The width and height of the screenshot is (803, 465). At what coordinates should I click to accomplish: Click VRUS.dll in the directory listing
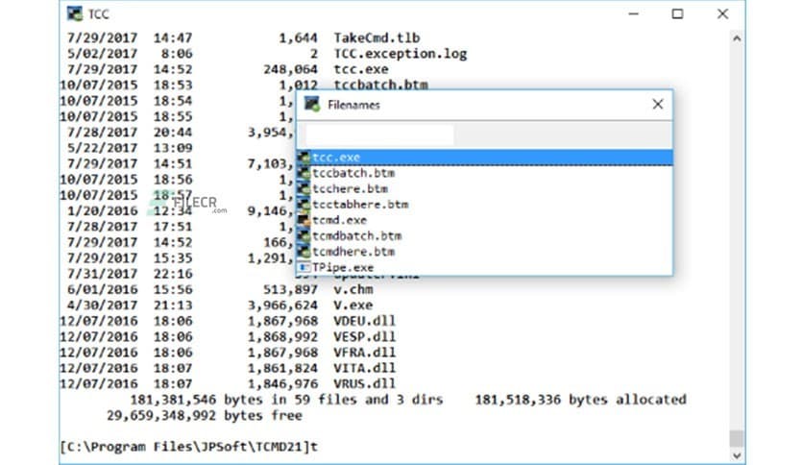point(365,383)
